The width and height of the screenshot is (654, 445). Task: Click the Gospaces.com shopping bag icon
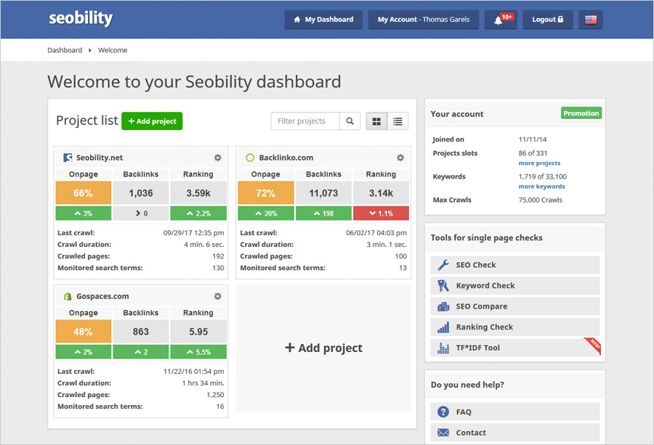(x=68, y=296)
